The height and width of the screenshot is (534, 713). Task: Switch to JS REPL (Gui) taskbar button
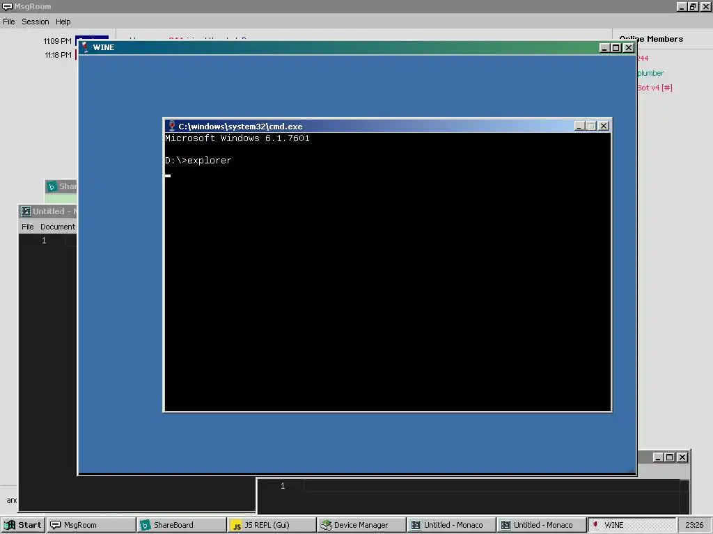pos(272,525)
